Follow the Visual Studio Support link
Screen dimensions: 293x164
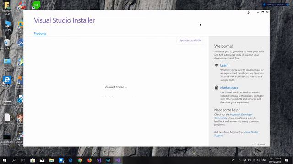point(236,133)
